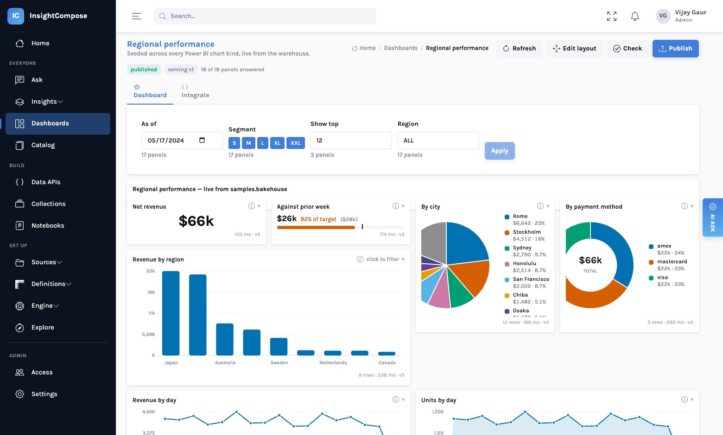Screen dimensions: 723x435
Task: Open the hamburger menu to collapse sidebar
Action: click(x=137, y=16)
